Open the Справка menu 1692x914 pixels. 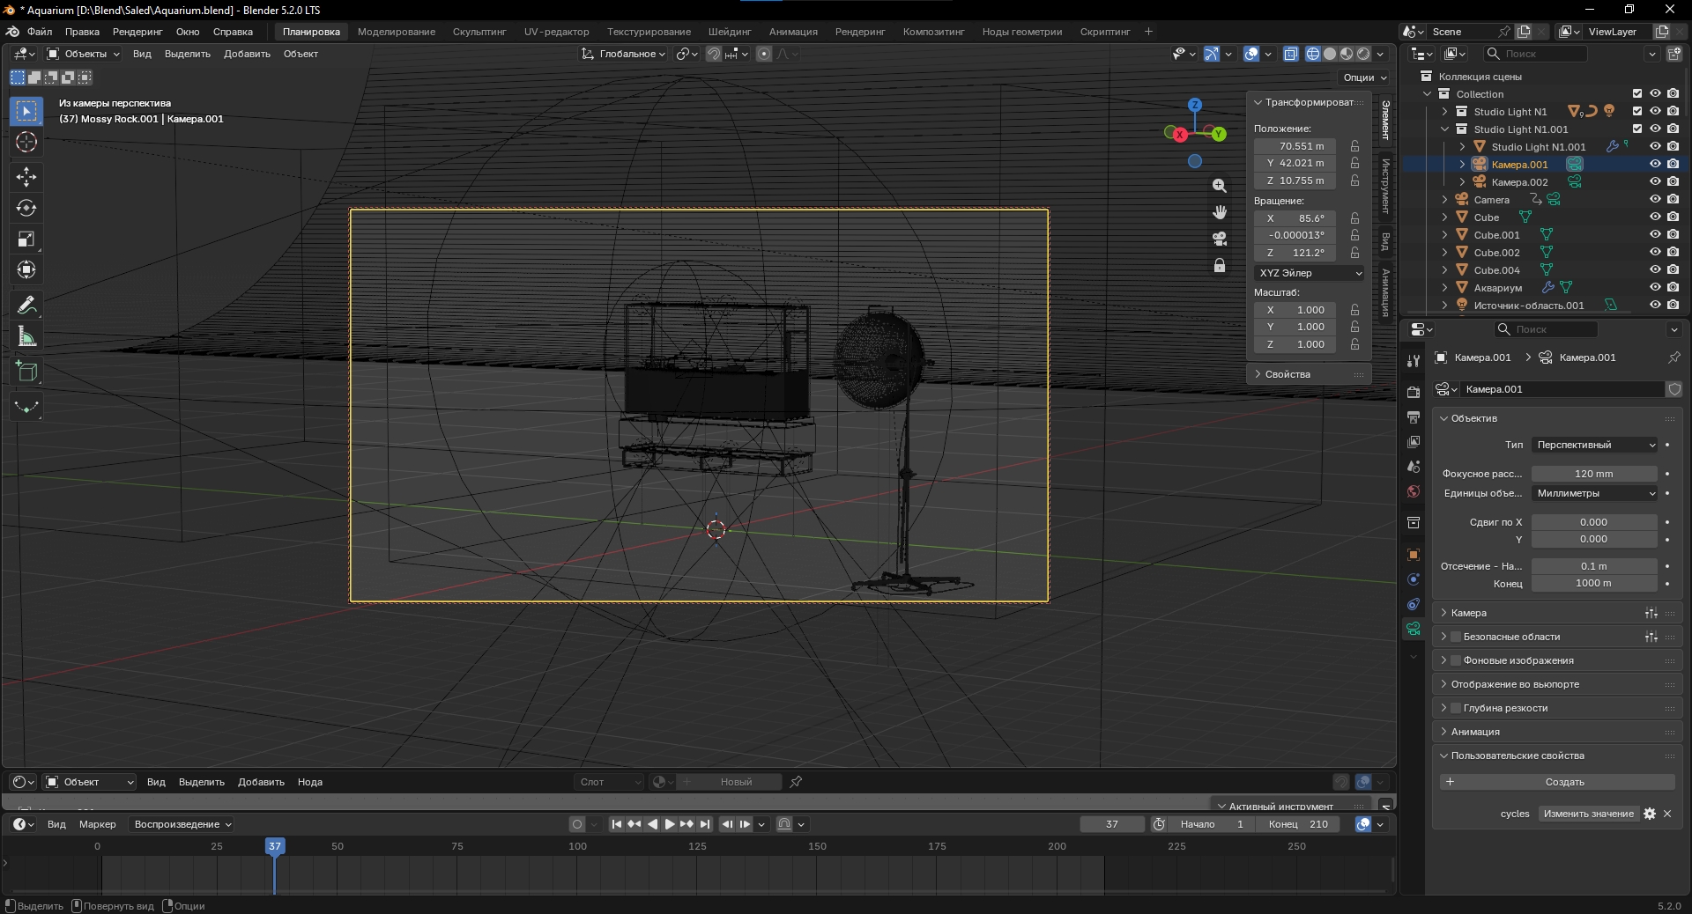tap(233, 32)
